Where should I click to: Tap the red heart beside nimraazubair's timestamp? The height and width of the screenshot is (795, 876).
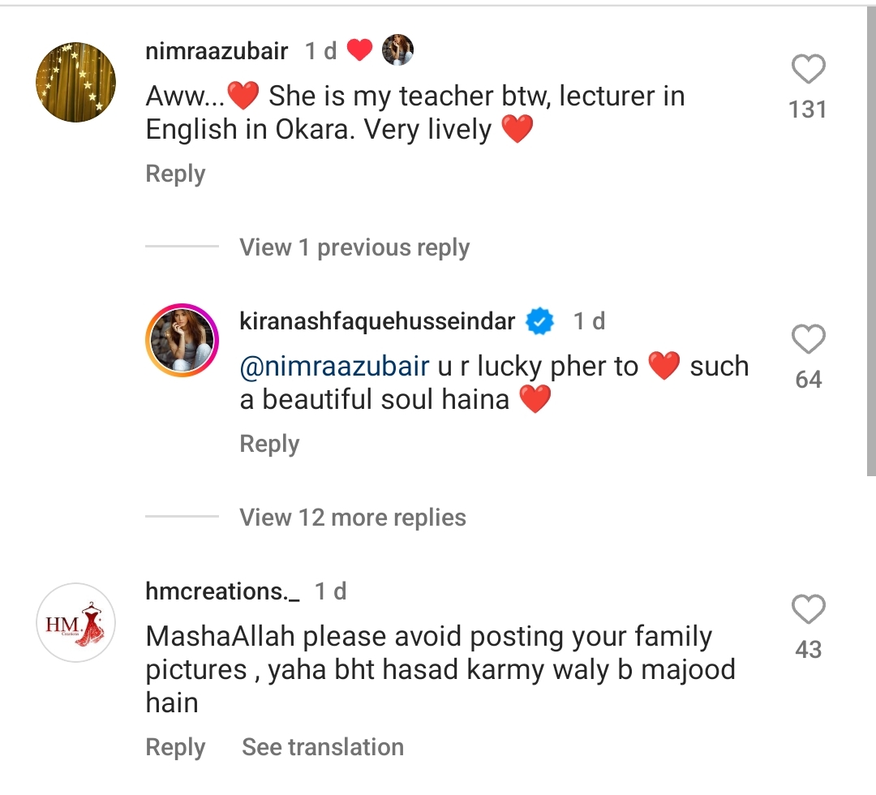pyautogui.click(x=359, y=51)
